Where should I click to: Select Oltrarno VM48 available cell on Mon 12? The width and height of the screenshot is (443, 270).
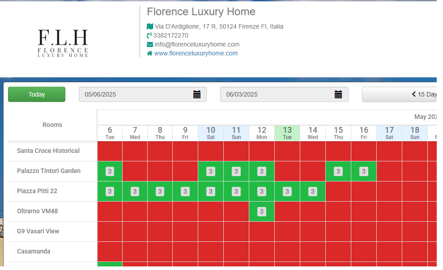(262, 211)
